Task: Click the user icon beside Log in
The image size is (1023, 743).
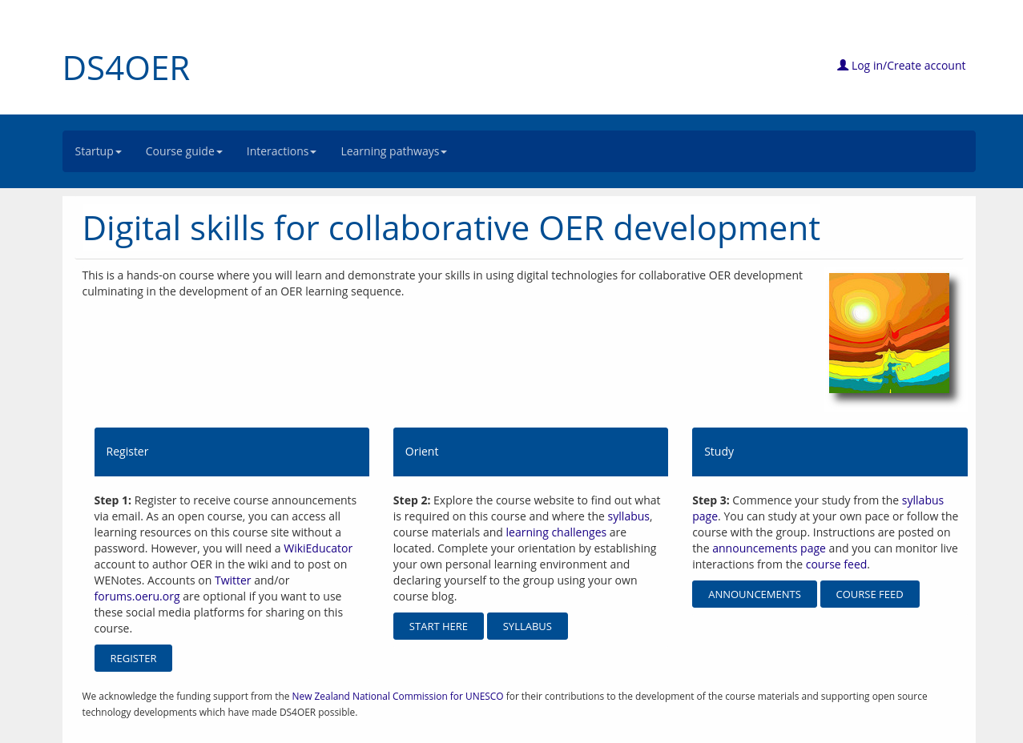Action: tap(843, 65)
